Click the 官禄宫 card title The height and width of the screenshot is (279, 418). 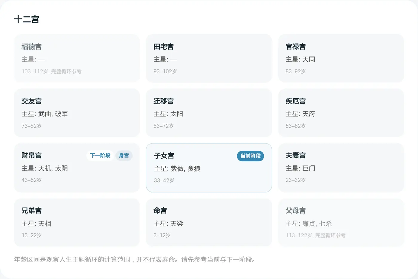296,47
